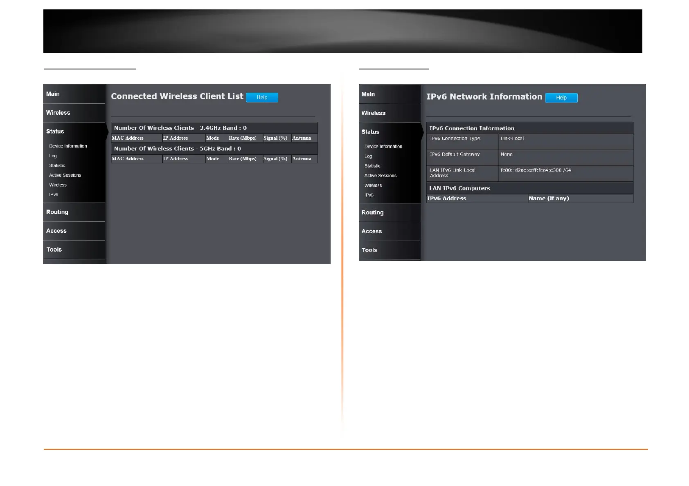The height and width of the screenshot is (486, 689).
Task: Open Wireless sub-item under Status in IPv6 panel
Action: [373, 185]
